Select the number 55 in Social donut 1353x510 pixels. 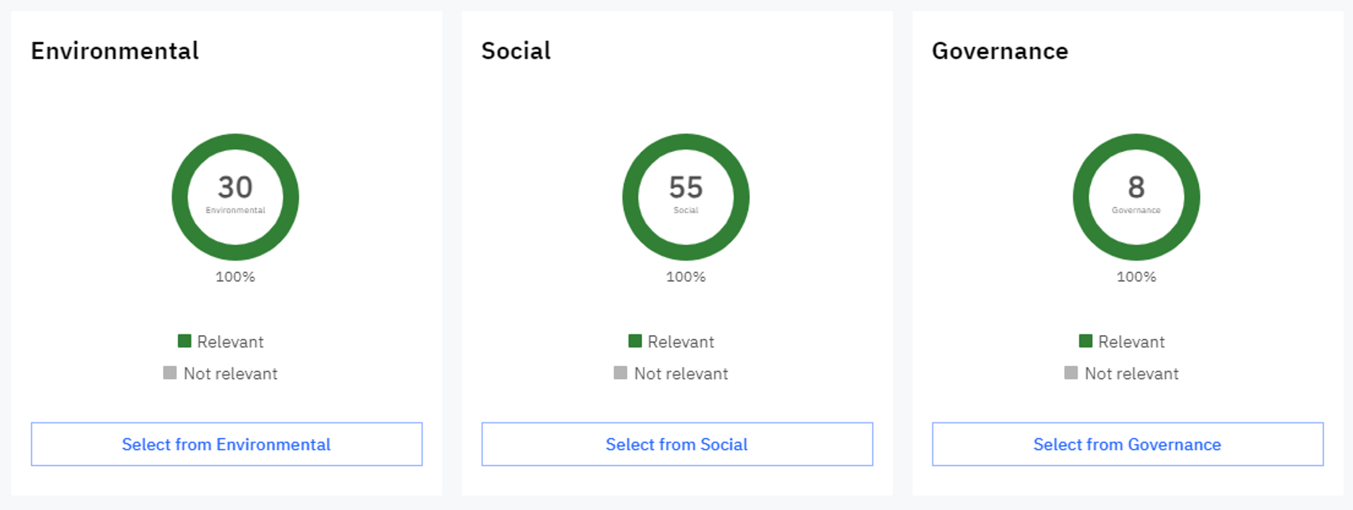(x=686, y=187)
